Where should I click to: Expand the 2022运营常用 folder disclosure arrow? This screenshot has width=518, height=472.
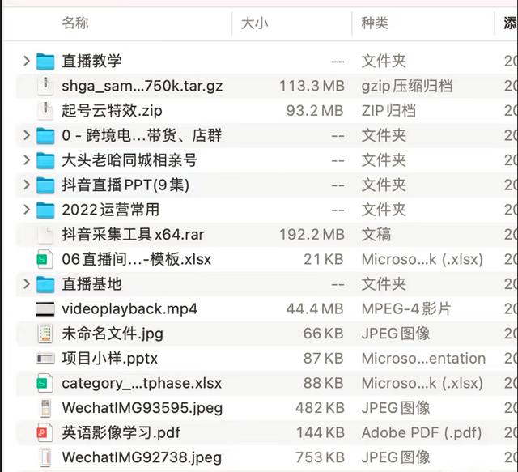coord(27,210)
